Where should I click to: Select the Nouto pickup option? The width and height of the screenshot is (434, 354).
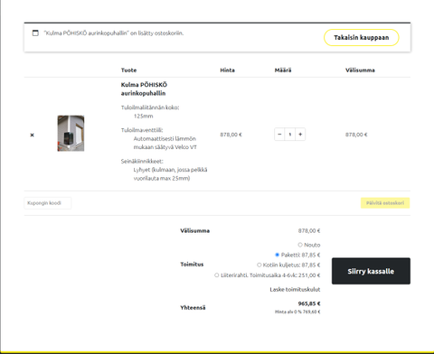[x=300, y=245]
